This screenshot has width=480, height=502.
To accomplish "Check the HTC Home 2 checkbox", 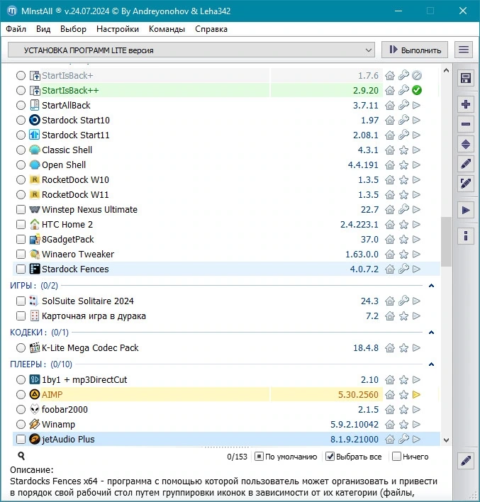I will tap(21, 225).
